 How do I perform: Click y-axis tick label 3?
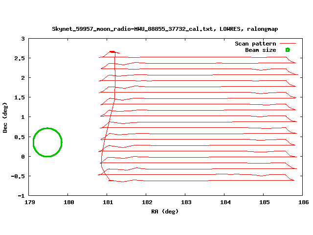pyautogui.click(x=23, y=39)
